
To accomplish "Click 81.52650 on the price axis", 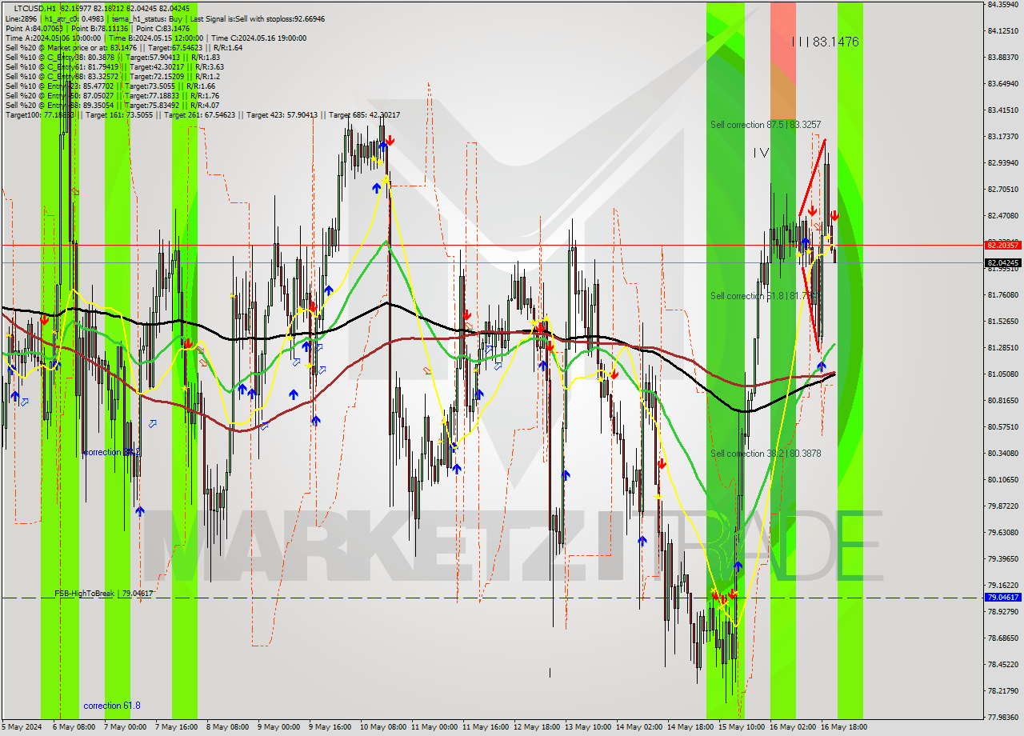I will [1003, 322].
